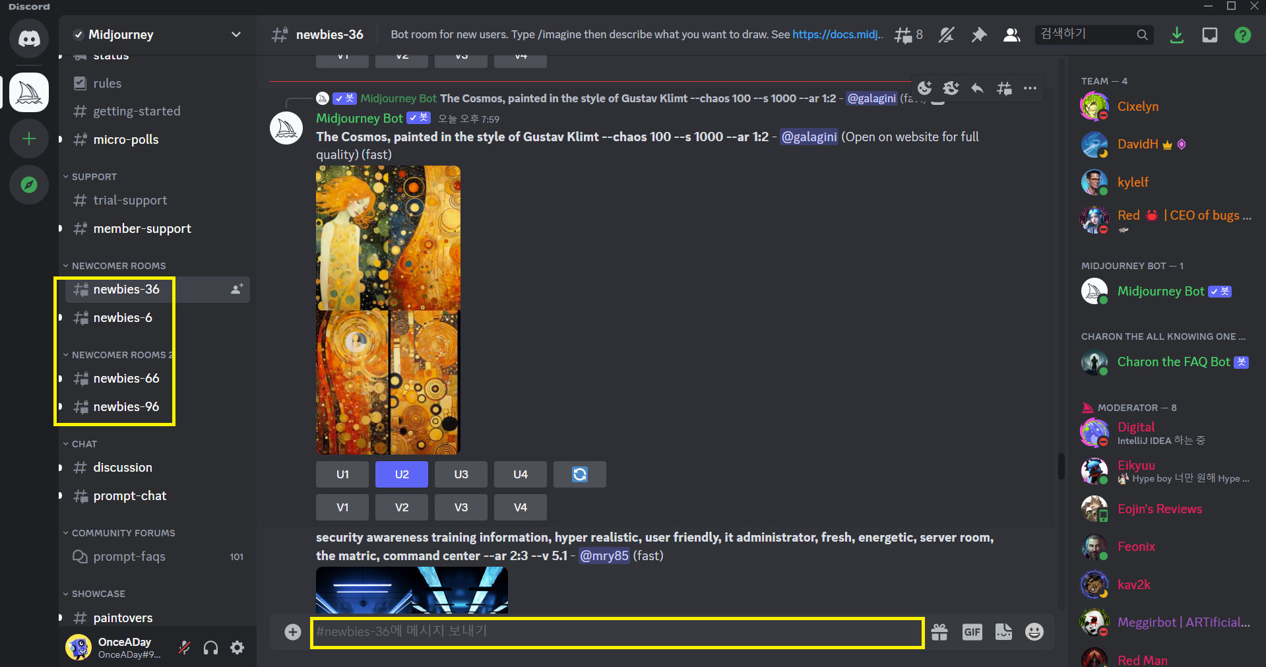Open the discussion channel
The image size is (1266, 667).
[157, 467]
